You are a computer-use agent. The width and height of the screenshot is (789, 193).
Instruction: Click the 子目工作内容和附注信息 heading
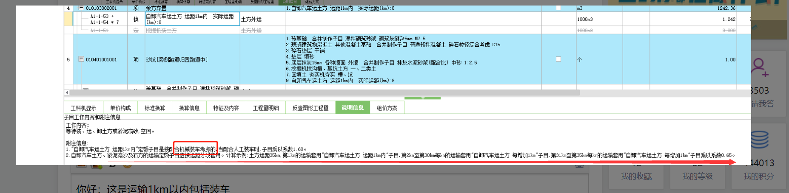[x=92, y=117]
